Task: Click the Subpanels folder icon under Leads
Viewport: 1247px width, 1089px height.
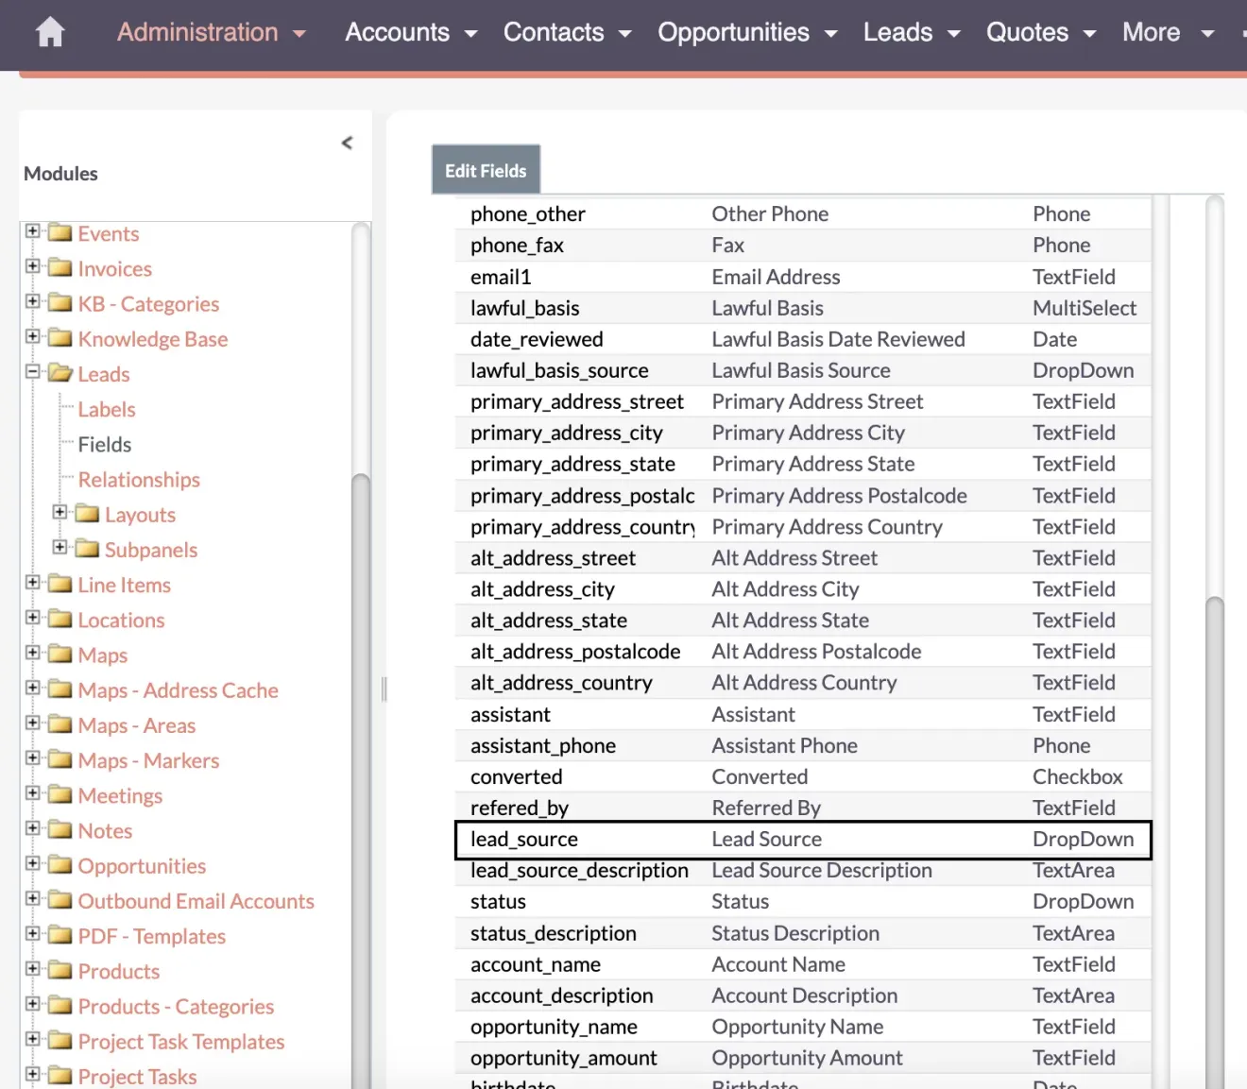Action: (x=88, y=549)
